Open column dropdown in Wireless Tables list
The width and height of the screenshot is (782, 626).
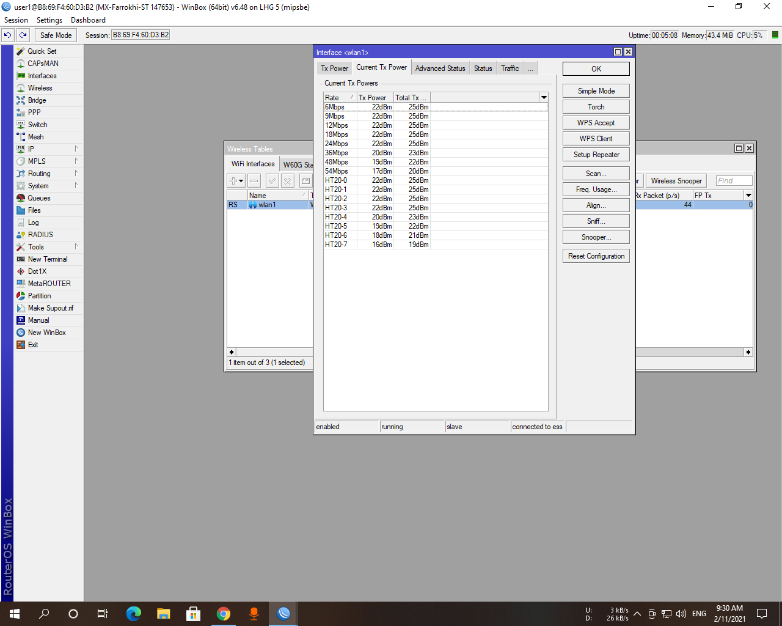[x=748, y=195]
